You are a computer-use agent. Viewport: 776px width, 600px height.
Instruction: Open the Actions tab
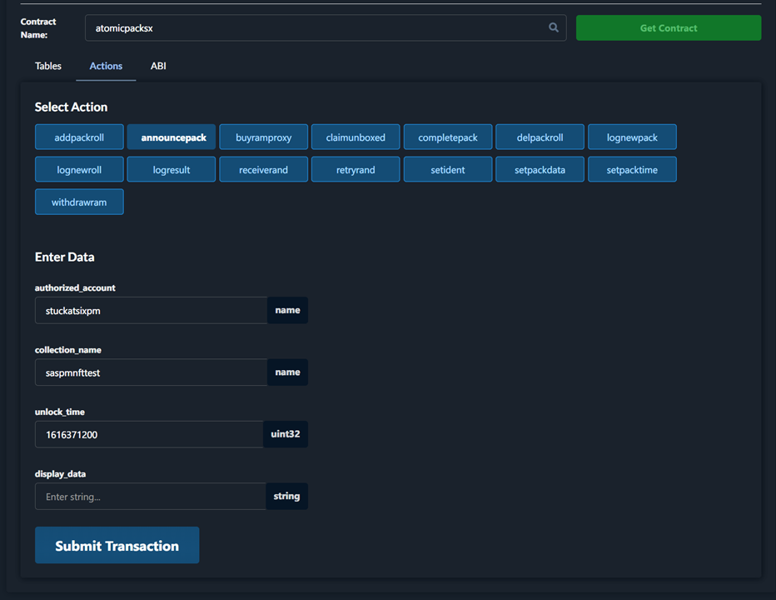tap(106, 66)
